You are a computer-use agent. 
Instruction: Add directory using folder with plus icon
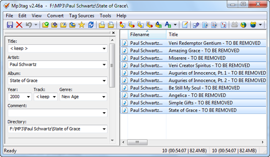[x=54, y=25]
